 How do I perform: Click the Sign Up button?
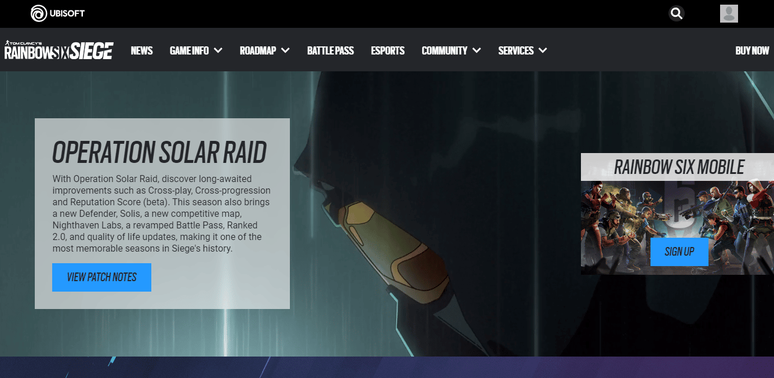pos(679,252)
